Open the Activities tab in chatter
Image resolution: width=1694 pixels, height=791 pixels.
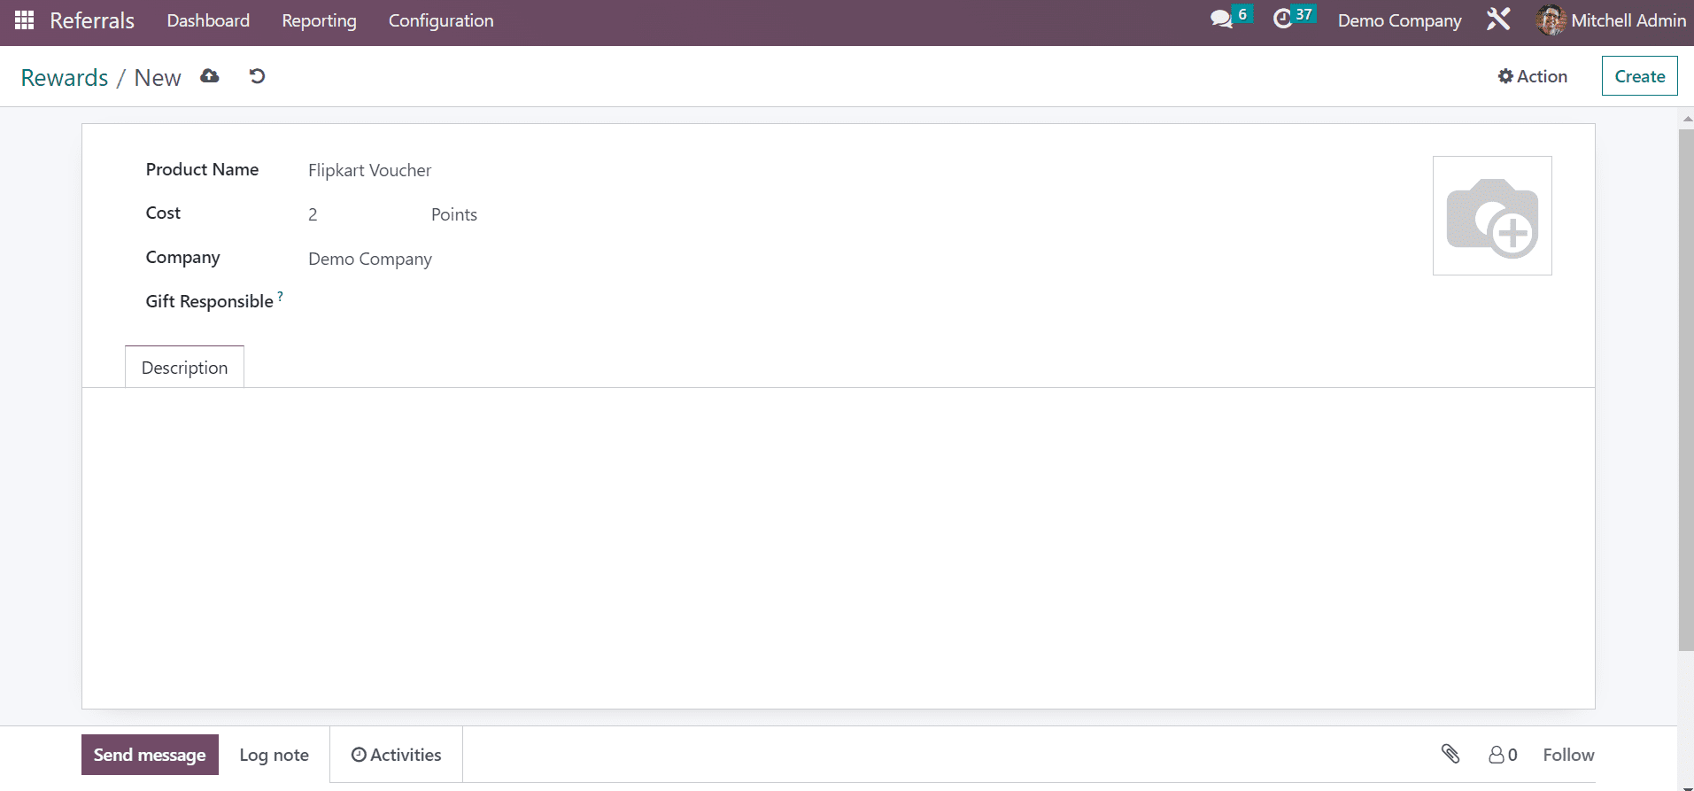pos(396,755)
